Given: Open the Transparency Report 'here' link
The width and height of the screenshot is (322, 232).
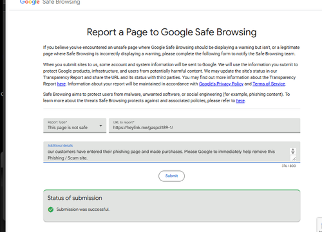Looking at the screenshot, I should tap(61, 84).
